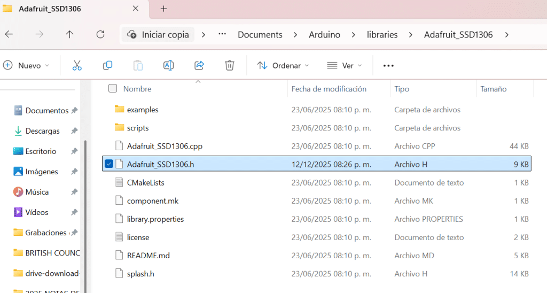The image size is (547, 293).
Task: Uncheck the Adafruit_SSD1306.h file checkbox
Action: (x=109, y=164)
